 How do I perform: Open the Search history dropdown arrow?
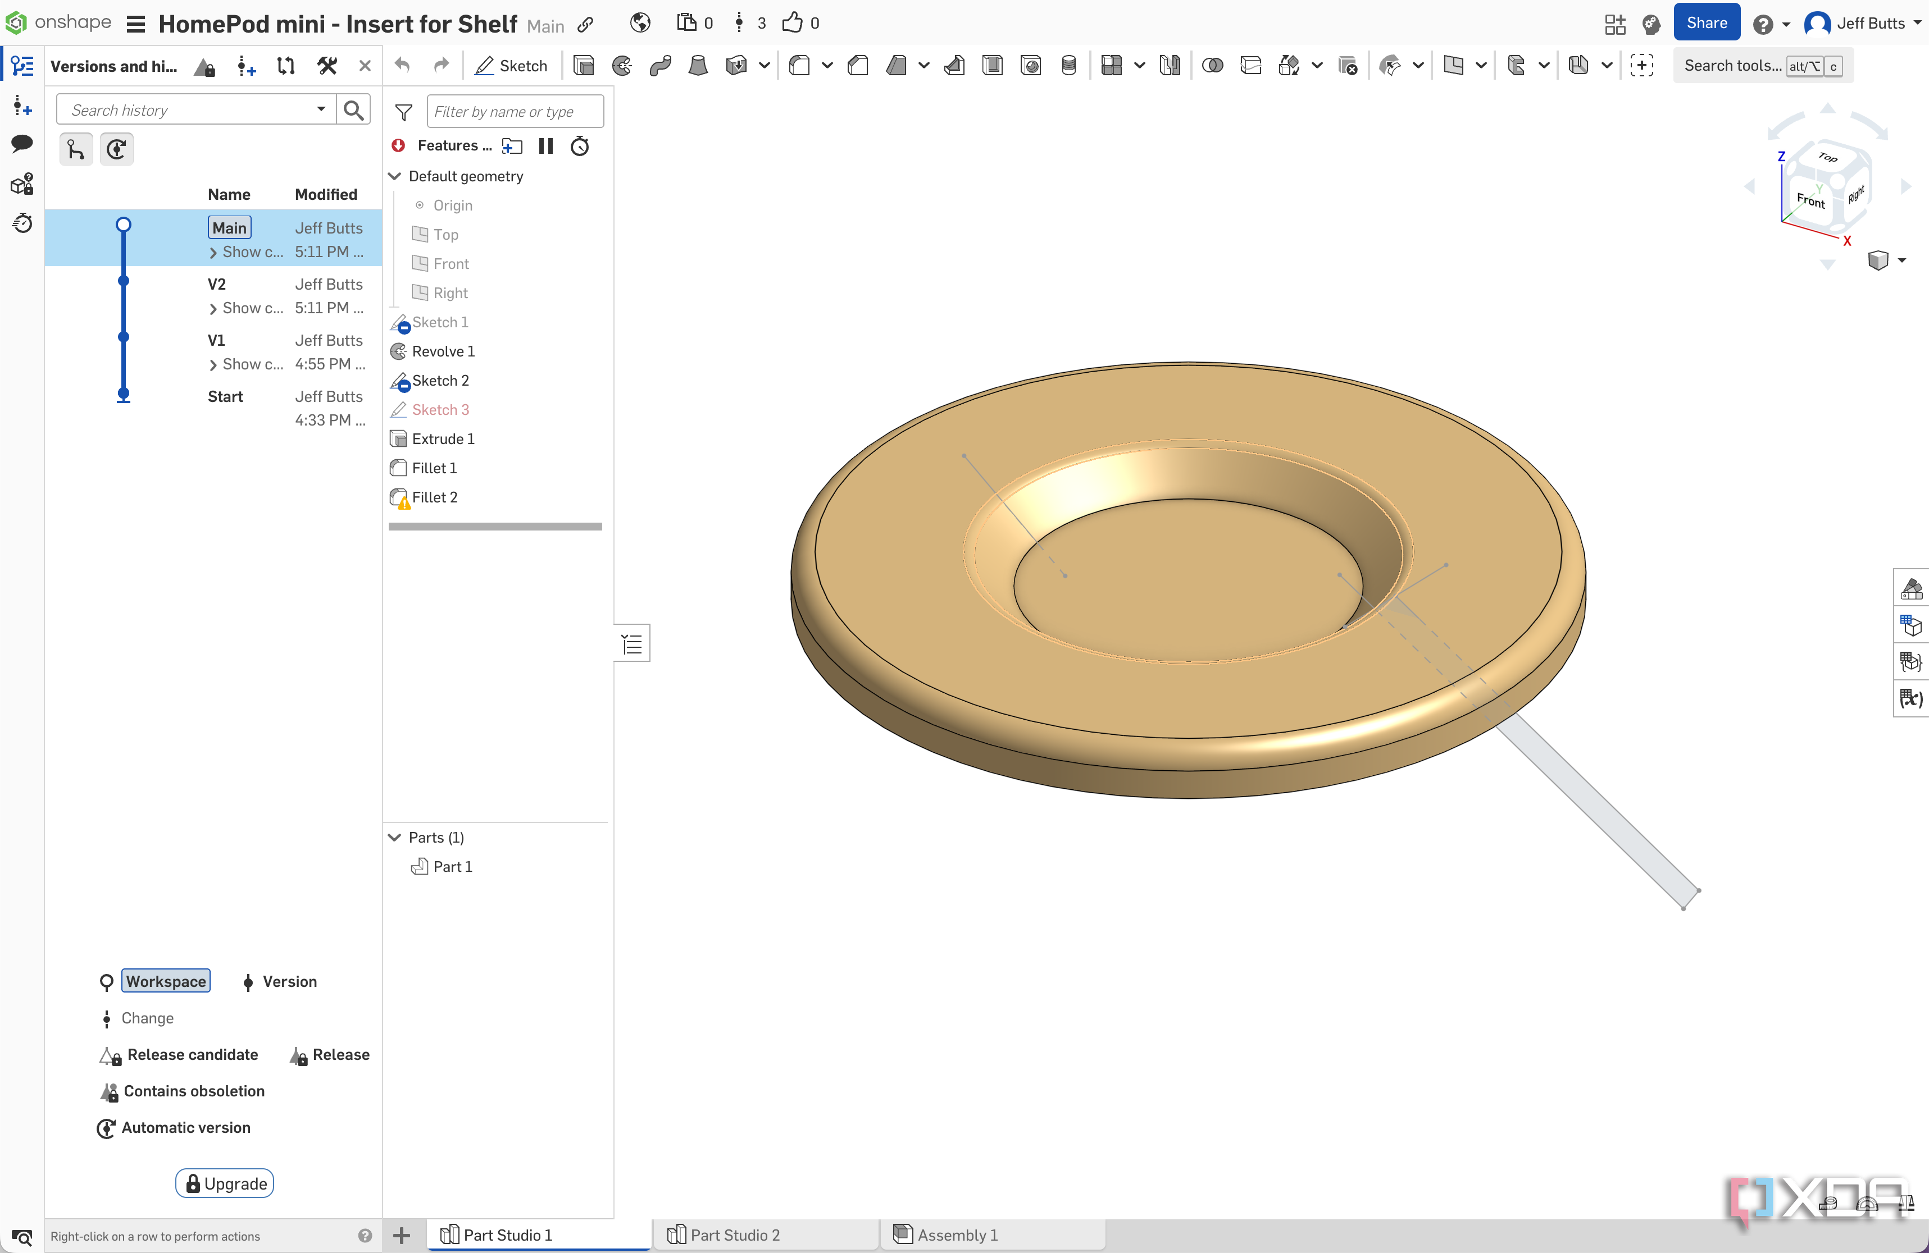321,109
